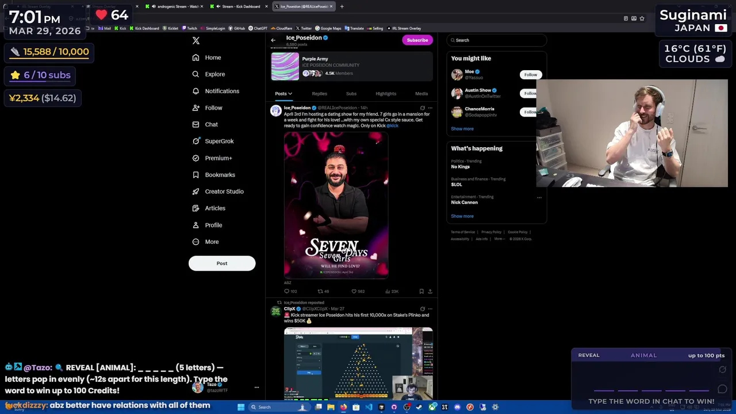Click Grok icon on ClipX post

pos(423,309)
